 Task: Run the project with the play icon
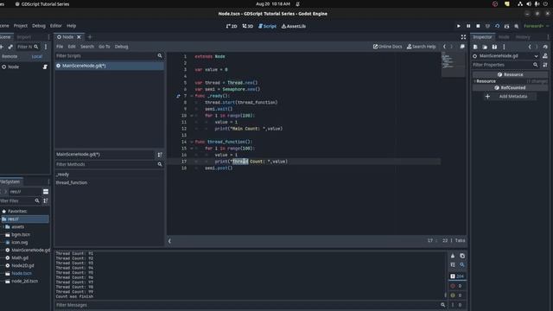[459, 26]
